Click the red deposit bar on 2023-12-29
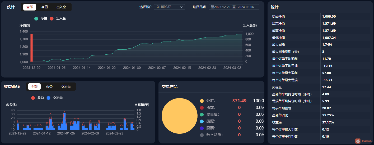 (31, 48)
